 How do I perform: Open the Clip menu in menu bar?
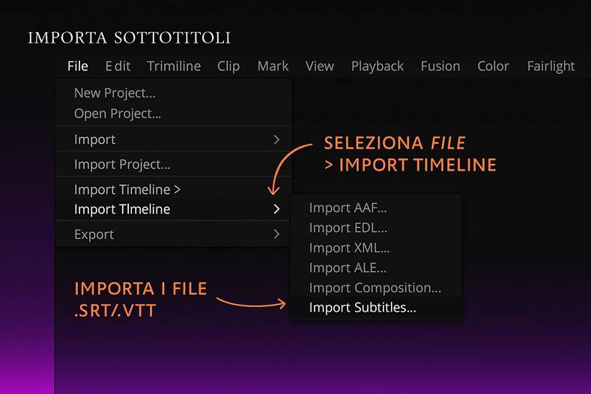click(x=228, y=66)
